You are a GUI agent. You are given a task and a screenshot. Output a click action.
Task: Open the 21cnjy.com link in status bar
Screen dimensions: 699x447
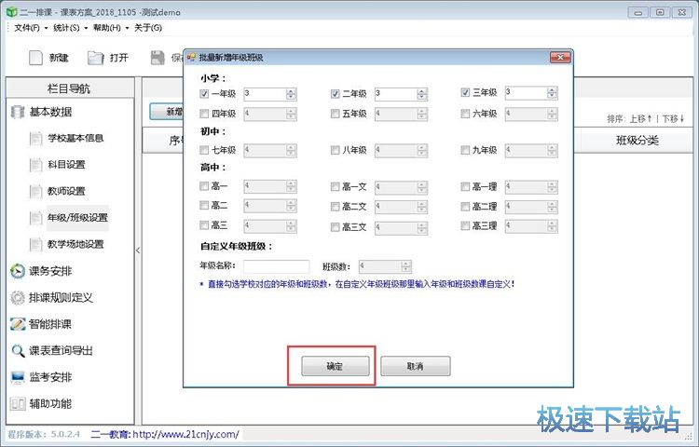(x=185, y=434)
